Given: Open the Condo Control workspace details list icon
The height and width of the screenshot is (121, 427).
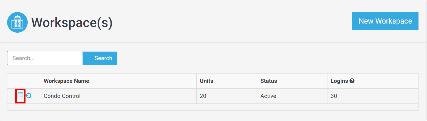Looking at the screenshot, I should coord(21,95).
